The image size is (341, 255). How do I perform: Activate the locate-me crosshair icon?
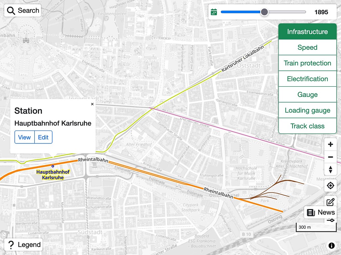[x=330, y=185]
